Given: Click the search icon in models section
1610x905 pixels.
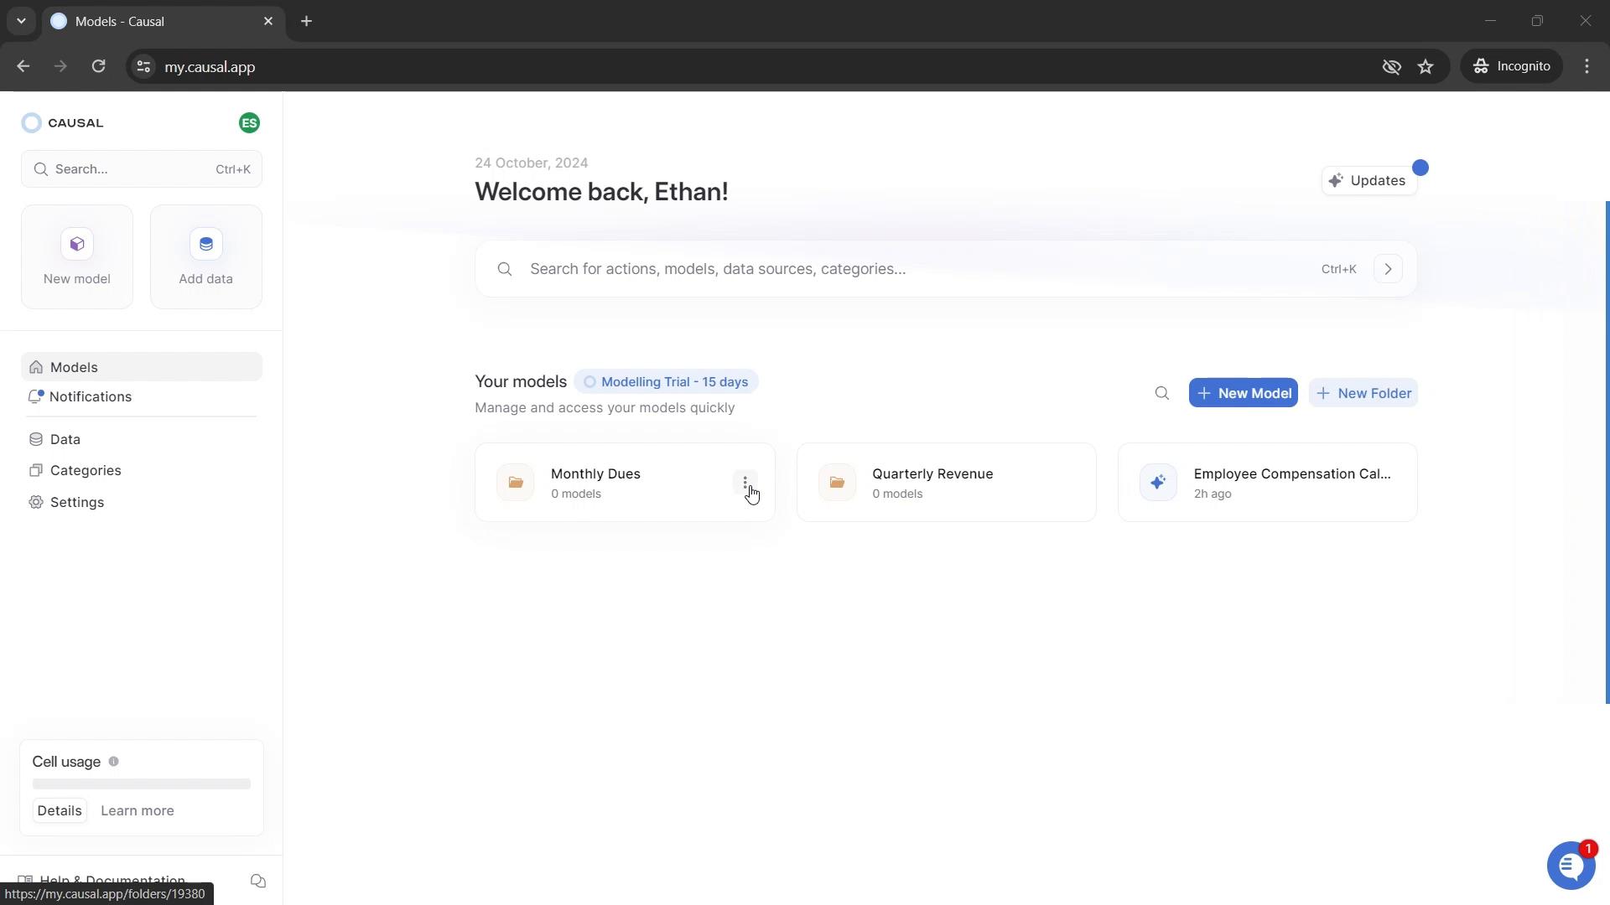Looking at the screenshot, I should coord(1162,393).
